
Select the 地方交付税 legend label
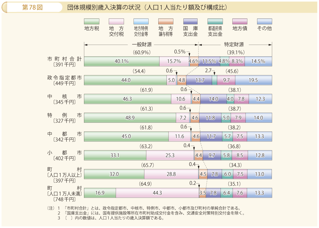[116, 31]
